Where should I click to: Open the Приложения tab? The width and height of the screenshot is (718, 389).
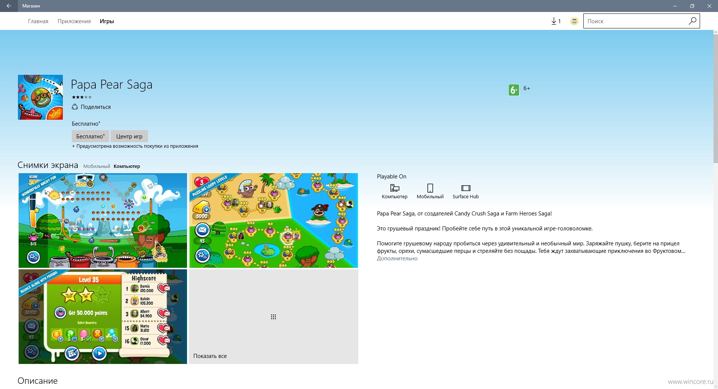(74, 21)
